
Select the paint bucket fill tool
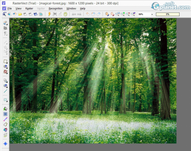(x=5, y=109)
